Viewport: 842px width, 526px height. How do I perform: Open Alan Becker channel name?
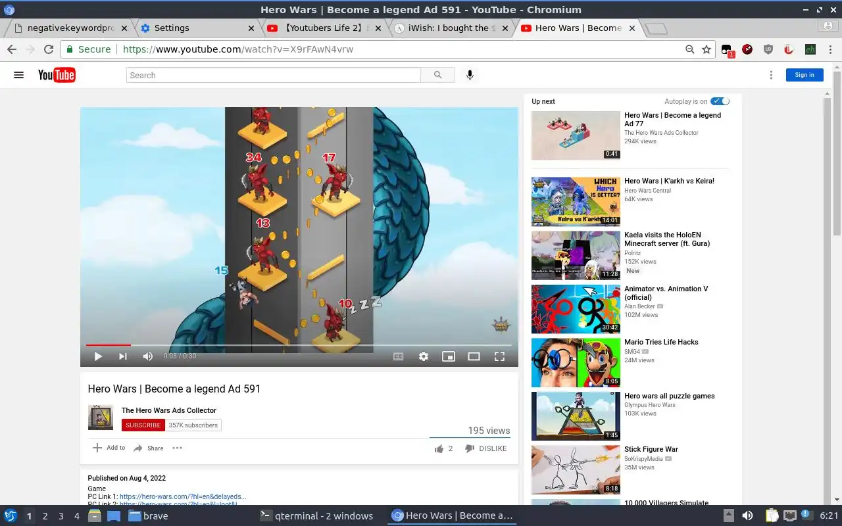(x=639, y=306)
